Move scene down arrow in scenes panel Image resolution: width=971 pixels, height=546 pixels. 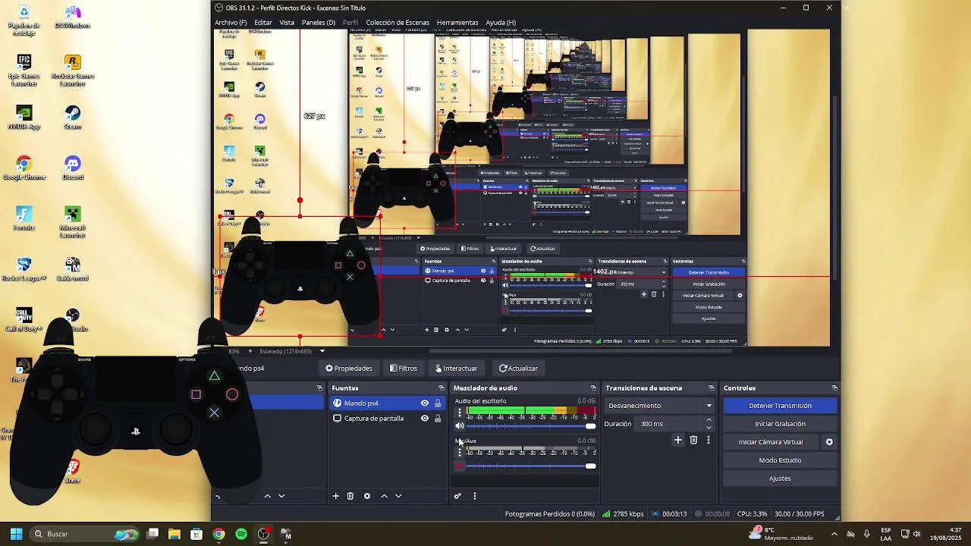[281, 496]
